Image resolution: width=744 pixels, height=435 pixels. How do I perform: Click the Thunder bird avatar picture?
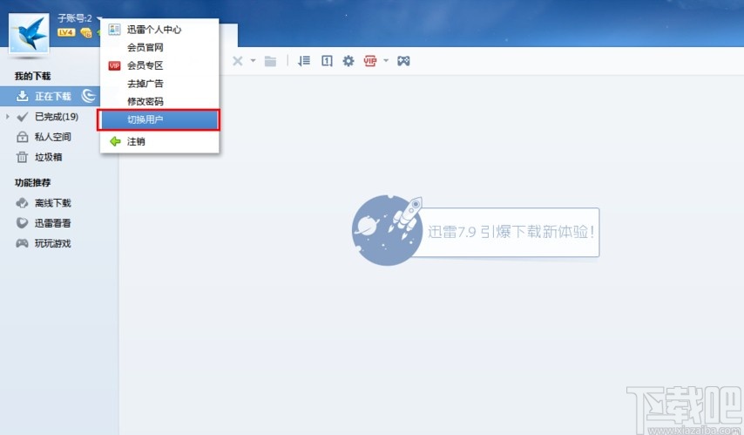pos(29,33)
